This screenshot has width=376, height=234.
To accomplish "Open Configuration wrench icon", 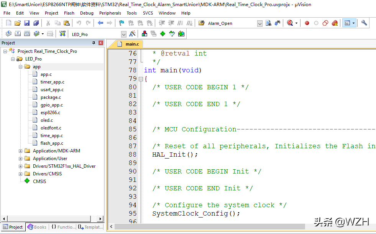I will point(364,23).
